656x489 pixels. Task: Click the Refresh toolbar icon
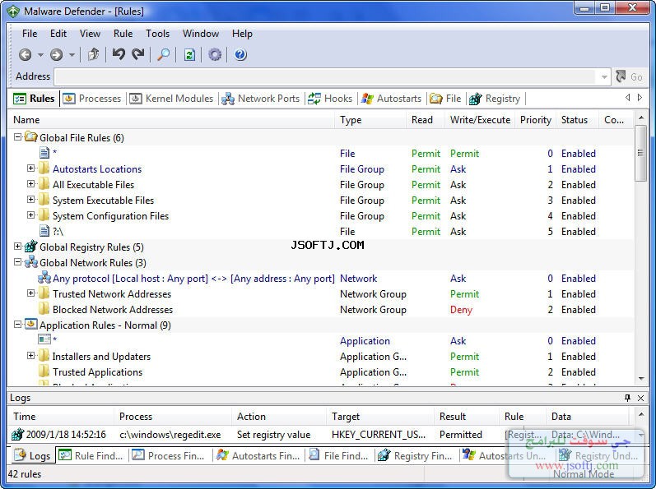189,55
